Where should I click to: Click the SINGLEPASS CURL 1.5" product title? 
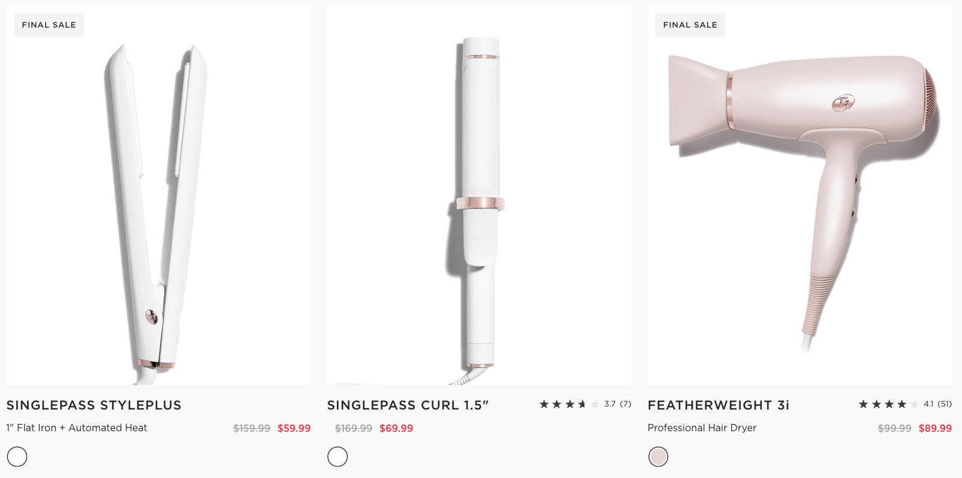[x=408, y=405]
